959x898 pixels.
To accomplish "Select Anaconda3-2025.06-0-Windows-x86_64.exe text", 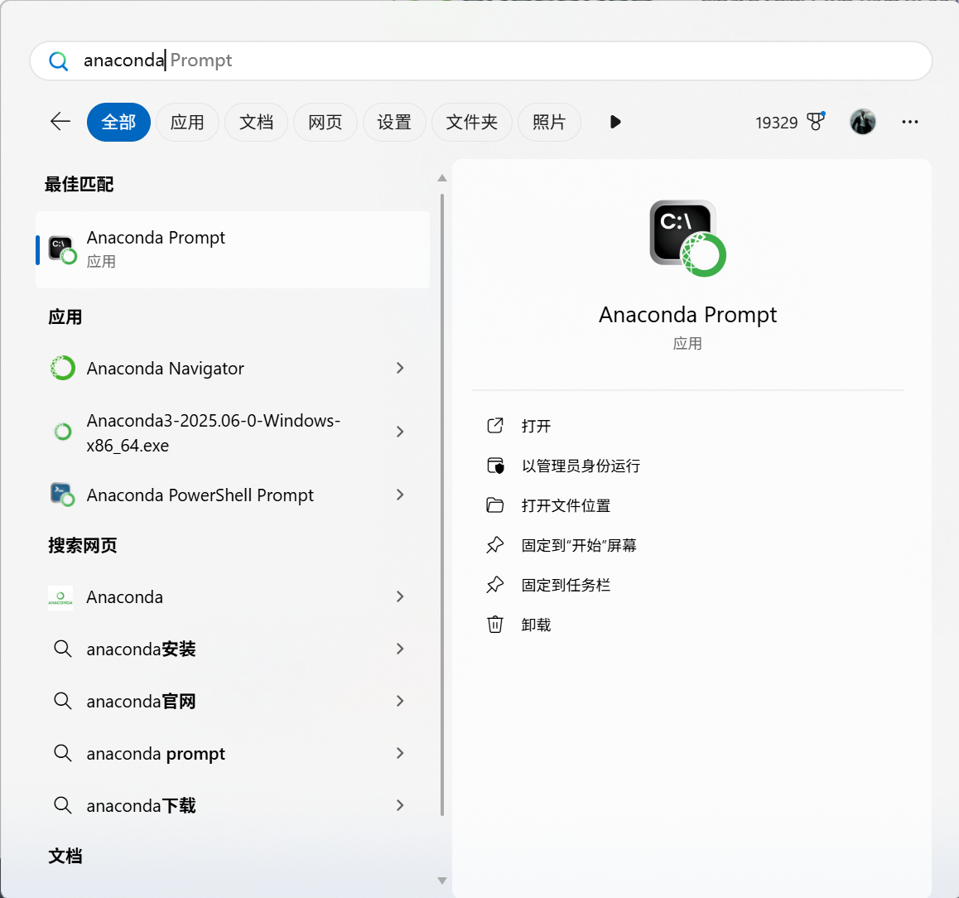I will tap(213, 432).
